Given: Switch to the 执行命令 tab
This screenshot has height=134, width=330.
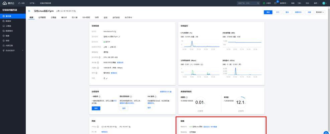Looking at the screenshot, I should pyautogui.click(x=128, y=17).
